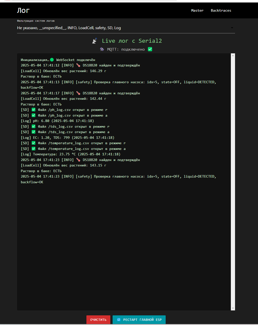Click thermometer icon in 17:41:17 DS18B20 line

point(78,93)
